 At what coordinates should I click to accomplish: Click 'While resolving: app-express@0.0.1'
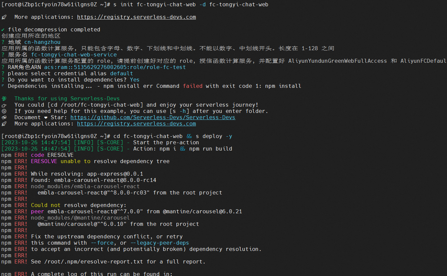[x=87, y=174]
